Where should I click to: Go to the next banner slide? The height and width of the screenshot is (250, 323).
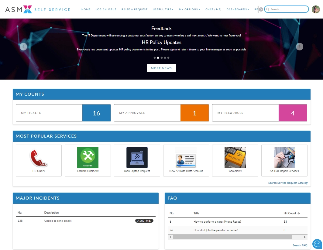tap(300, 46)
